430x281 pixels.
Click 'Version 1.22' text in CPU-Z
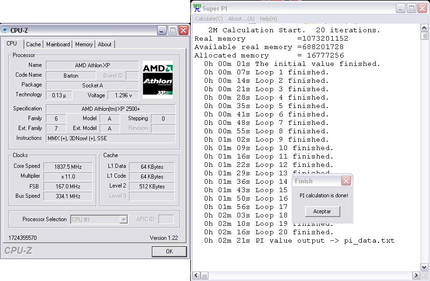point(164,238)
